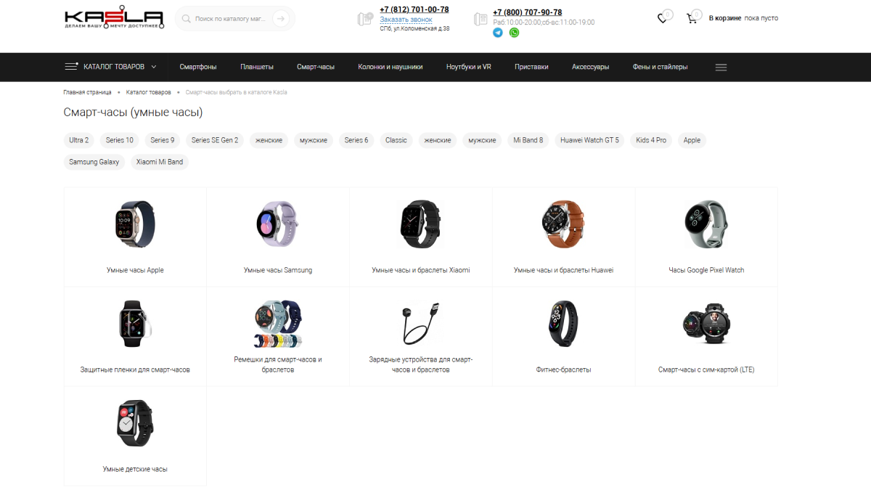Viewport: 871px width, 490px height.
Task: Click the search submit arrow button
Action: tap(281, 19)
